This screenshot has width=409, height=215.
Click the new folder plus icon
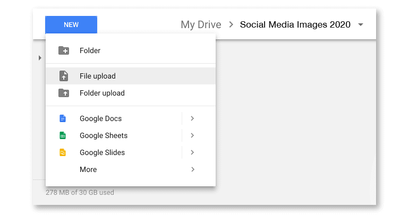[64, 50]
